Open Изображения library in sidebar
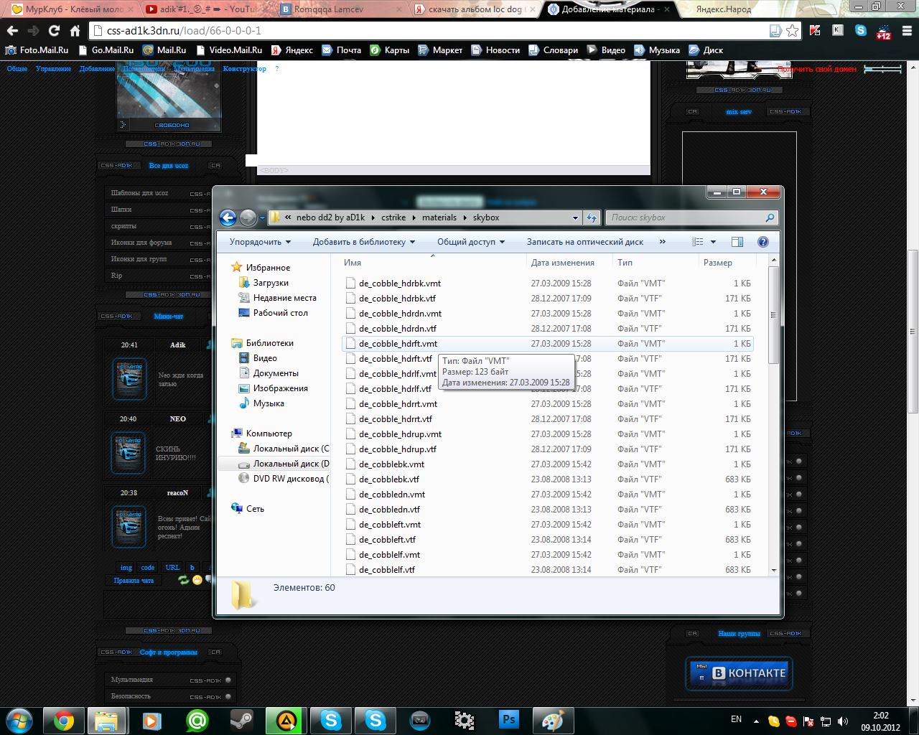This screenshot has width=919, height=735. pos(280,388)
